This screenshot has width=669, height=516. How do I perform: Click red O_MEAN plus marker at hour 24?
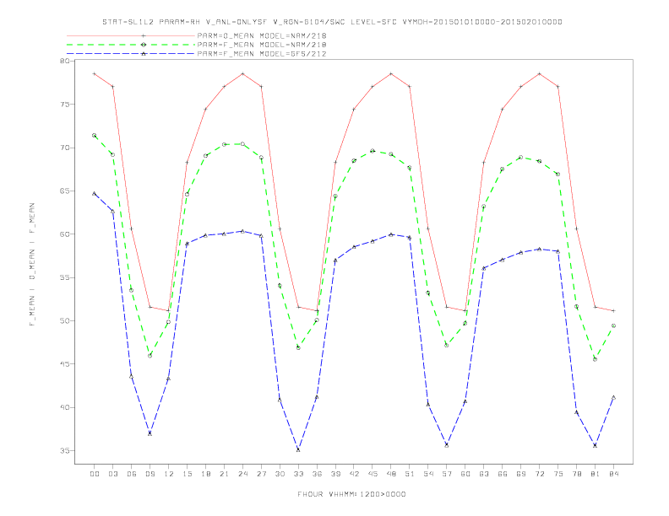pos(242,73)
